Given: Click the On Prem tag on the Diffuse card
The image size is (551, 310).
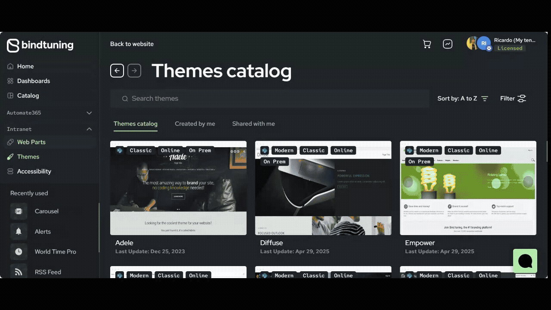Looking at the screenshot, I should (275, 162).
